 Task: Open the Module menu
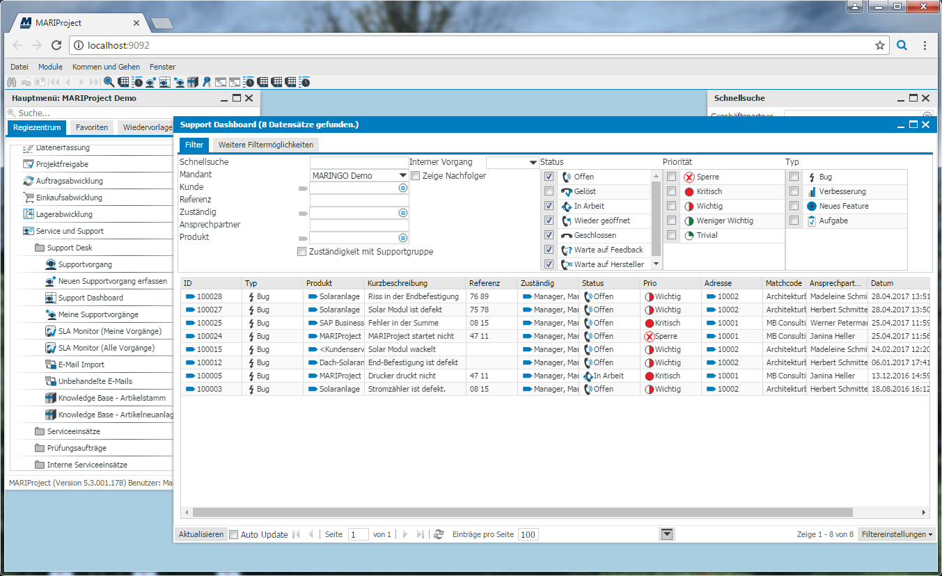[50, 67]
